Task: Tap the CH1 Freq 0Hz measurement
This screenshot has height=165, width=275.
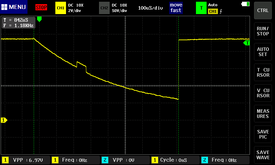Action: (75, 160)
